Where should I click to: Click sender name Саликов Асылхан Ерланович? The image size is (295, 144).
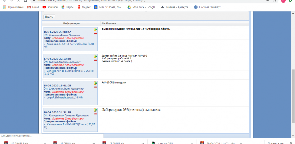click(64, 62)
